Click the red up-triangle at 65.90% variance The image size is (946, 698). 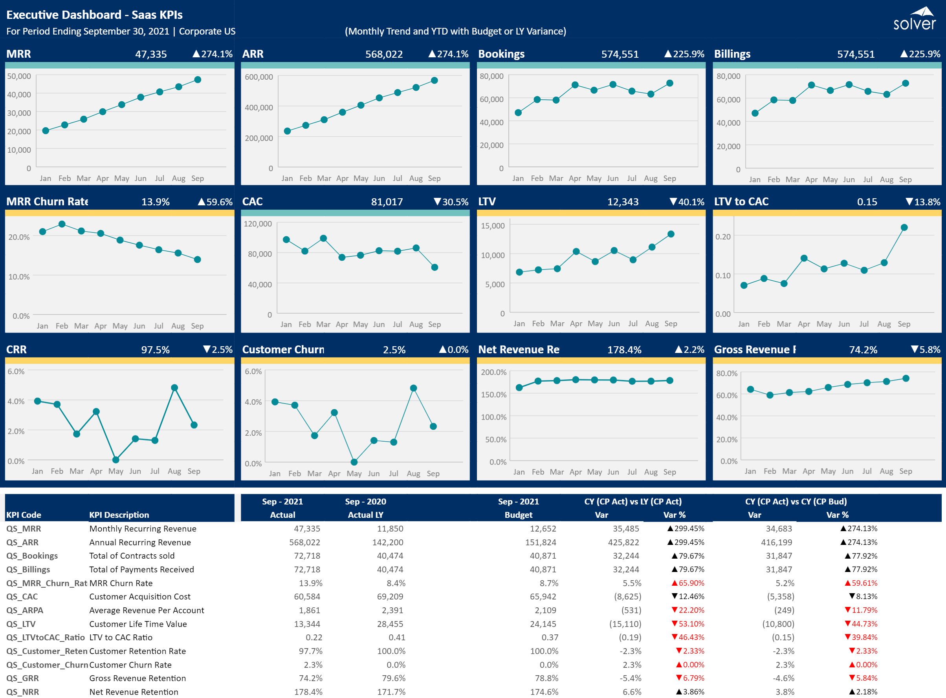point(675,583)
